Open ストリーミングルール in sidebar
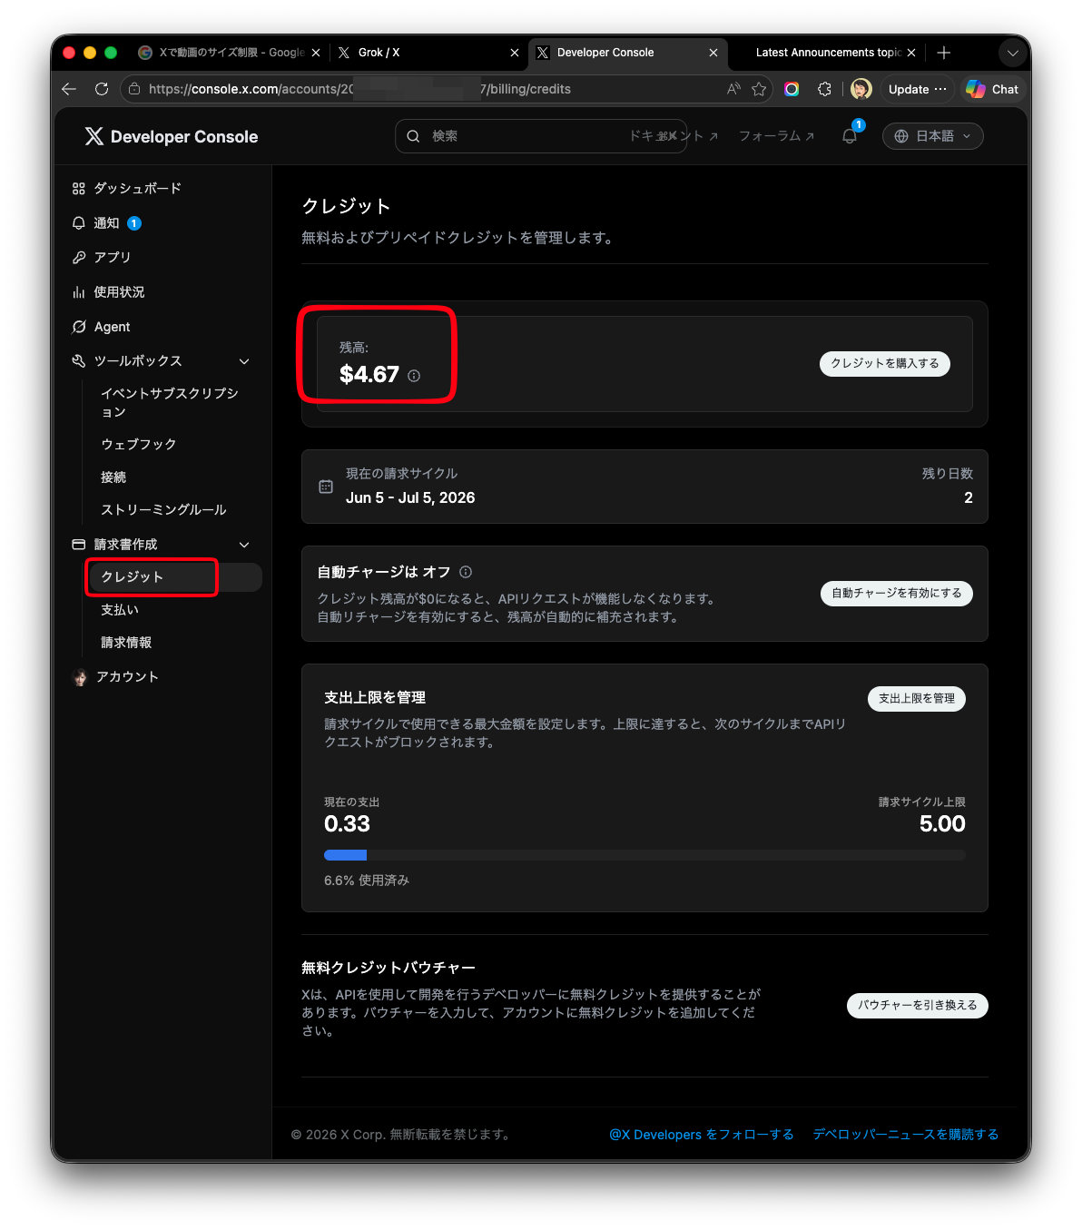The width and height of the screenshot is (1082, 1230). [x=163, y=509]
